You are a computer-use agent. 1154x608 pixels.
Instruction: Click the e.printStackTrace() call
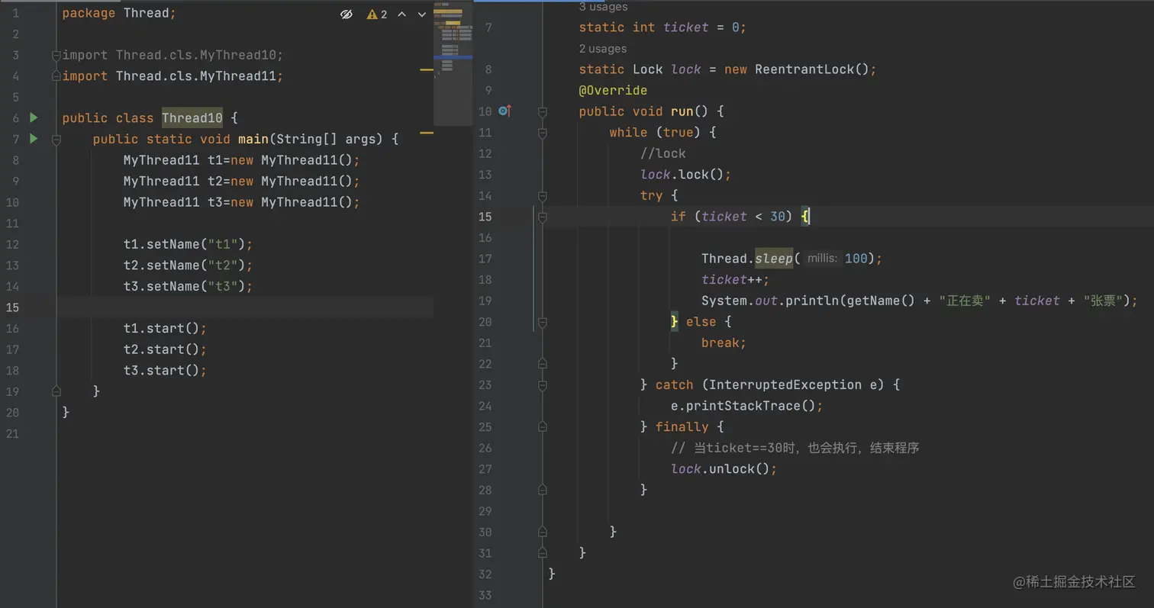746,406
